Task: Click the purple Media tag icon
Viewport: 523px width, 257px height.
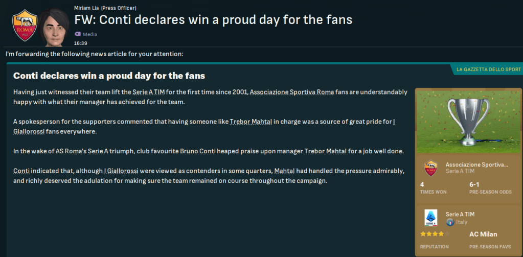Action: click(x=77, y=34)
